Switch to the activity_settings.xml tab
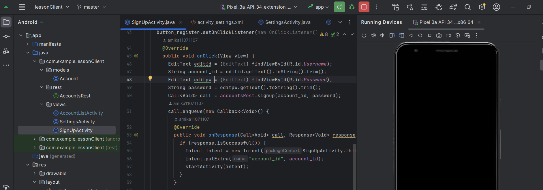Screen dimensions: 543x190 click(x=217, y=22)
